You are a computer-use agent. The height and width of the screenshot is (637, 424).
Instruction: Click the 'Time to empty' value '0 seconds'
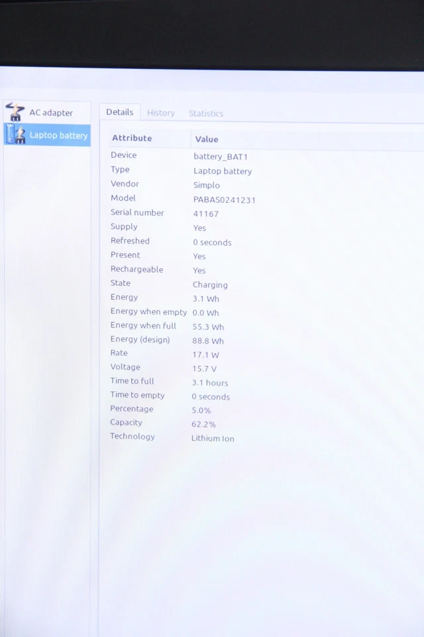tap(211, 397)
